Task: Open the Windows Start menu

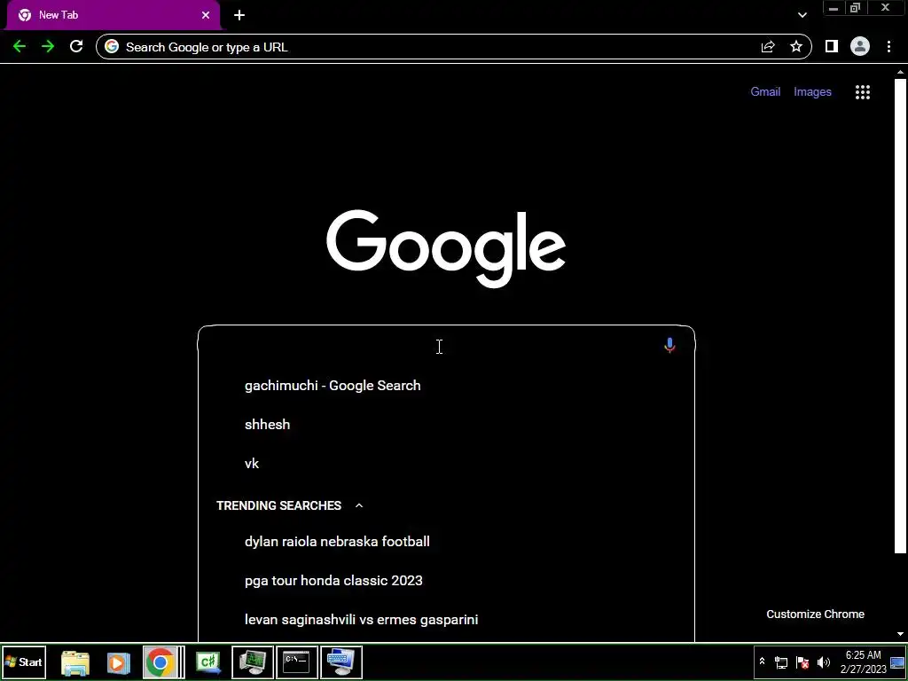Action: pos(24,661)
